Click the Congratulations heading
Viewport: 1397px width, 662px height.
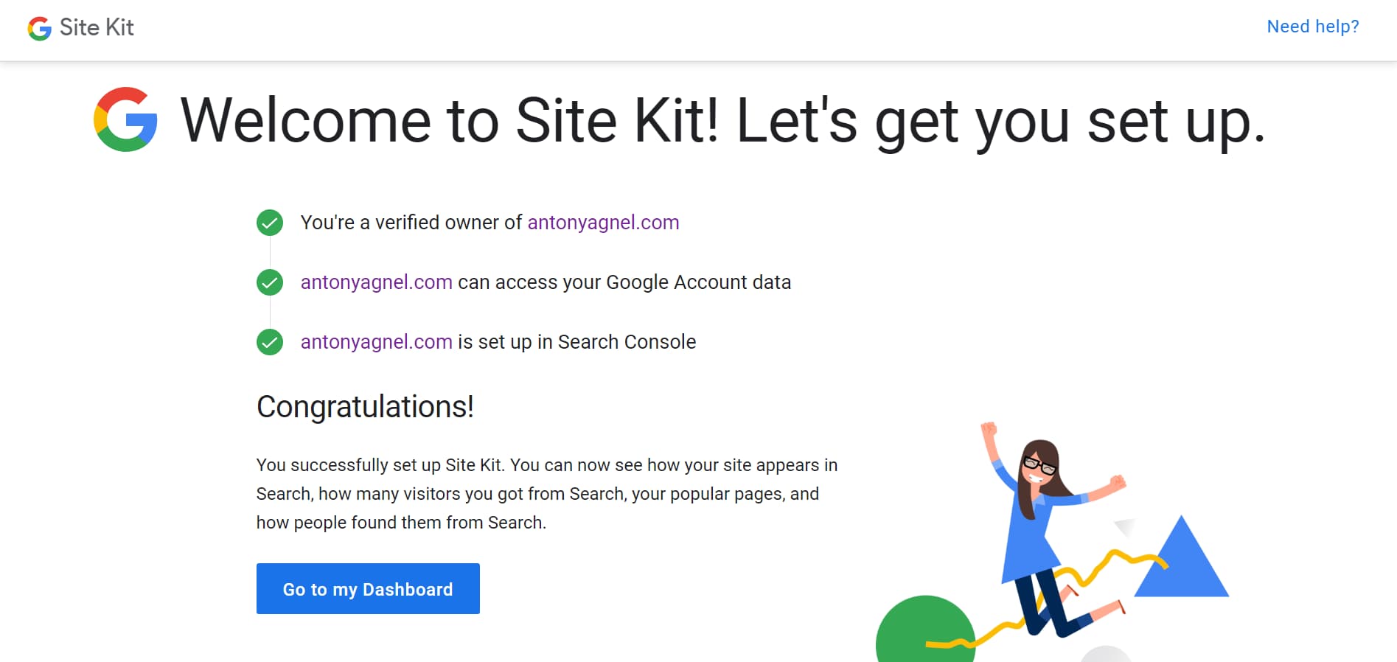point(365,407)
